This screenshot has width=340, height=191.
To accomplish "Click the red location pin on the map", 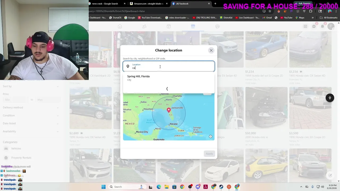I will (169, 110).
